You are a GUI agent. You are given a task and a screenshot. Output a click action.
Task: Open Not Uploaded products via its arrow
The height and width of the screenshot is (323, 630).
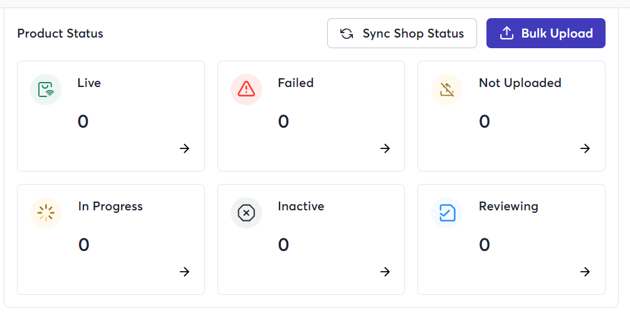point(585,148)
